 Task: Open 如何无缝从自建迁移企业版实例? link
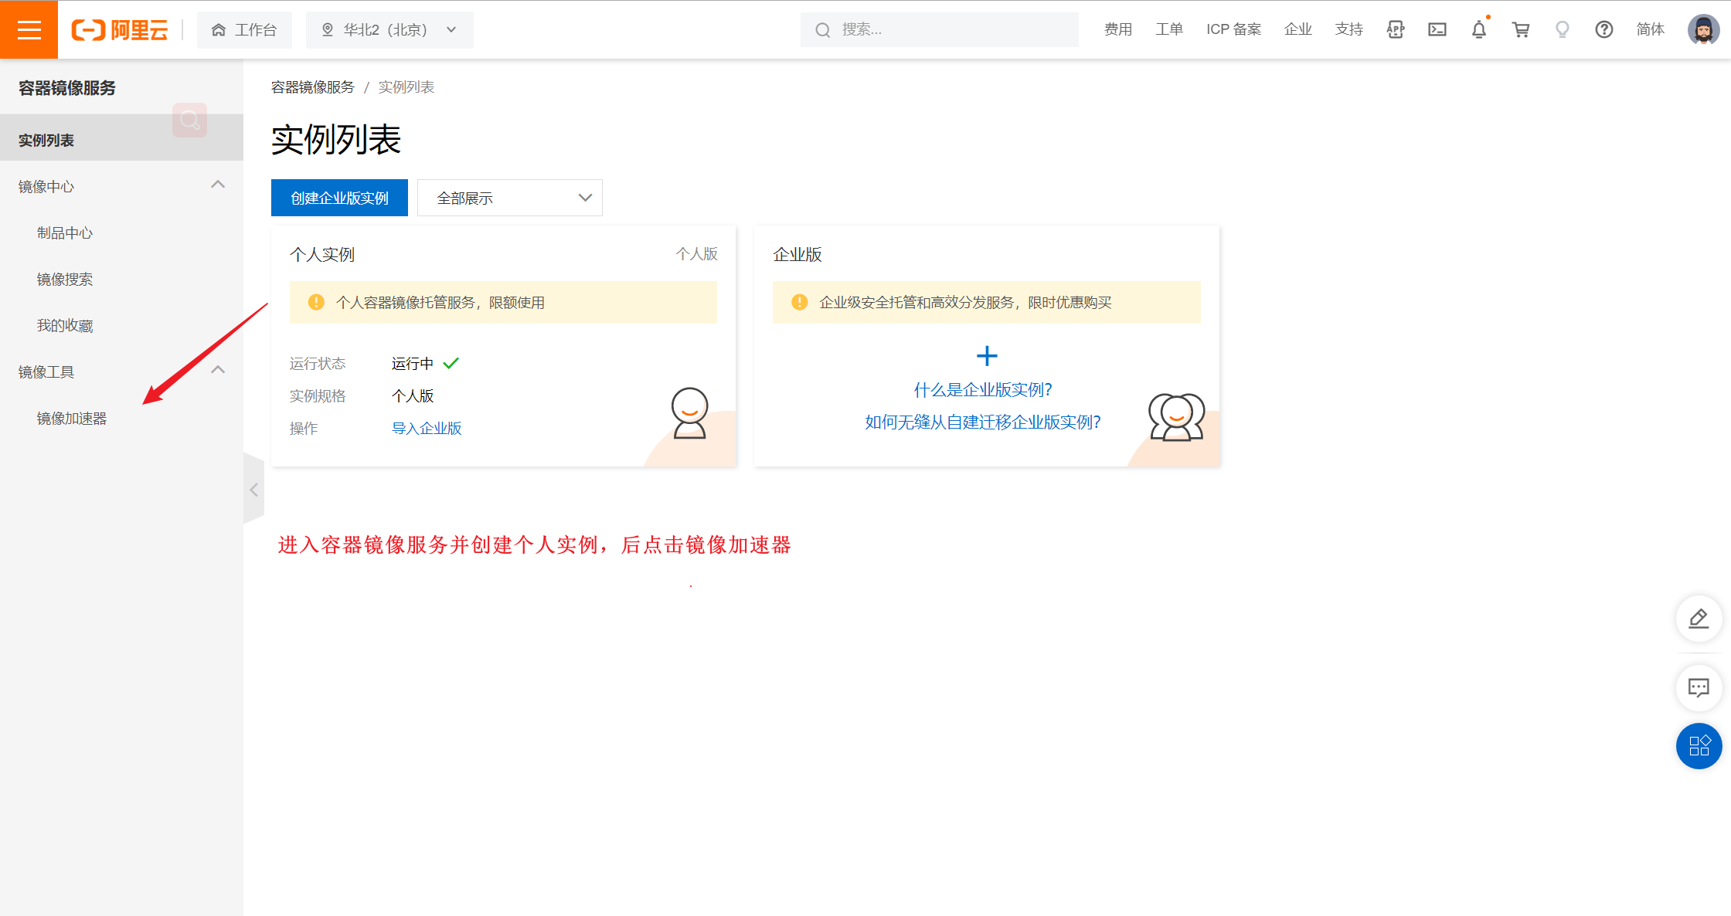(x=983, y=422)
